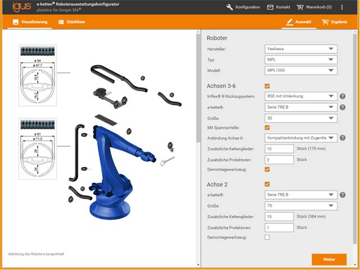Open Achse 2 Größe dropdown

tap(300, 206)
